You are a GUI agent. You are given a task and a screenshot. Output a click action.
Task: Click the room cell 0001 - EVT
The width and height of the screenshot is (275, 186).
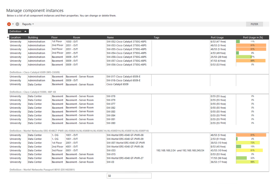pos(72,151)
